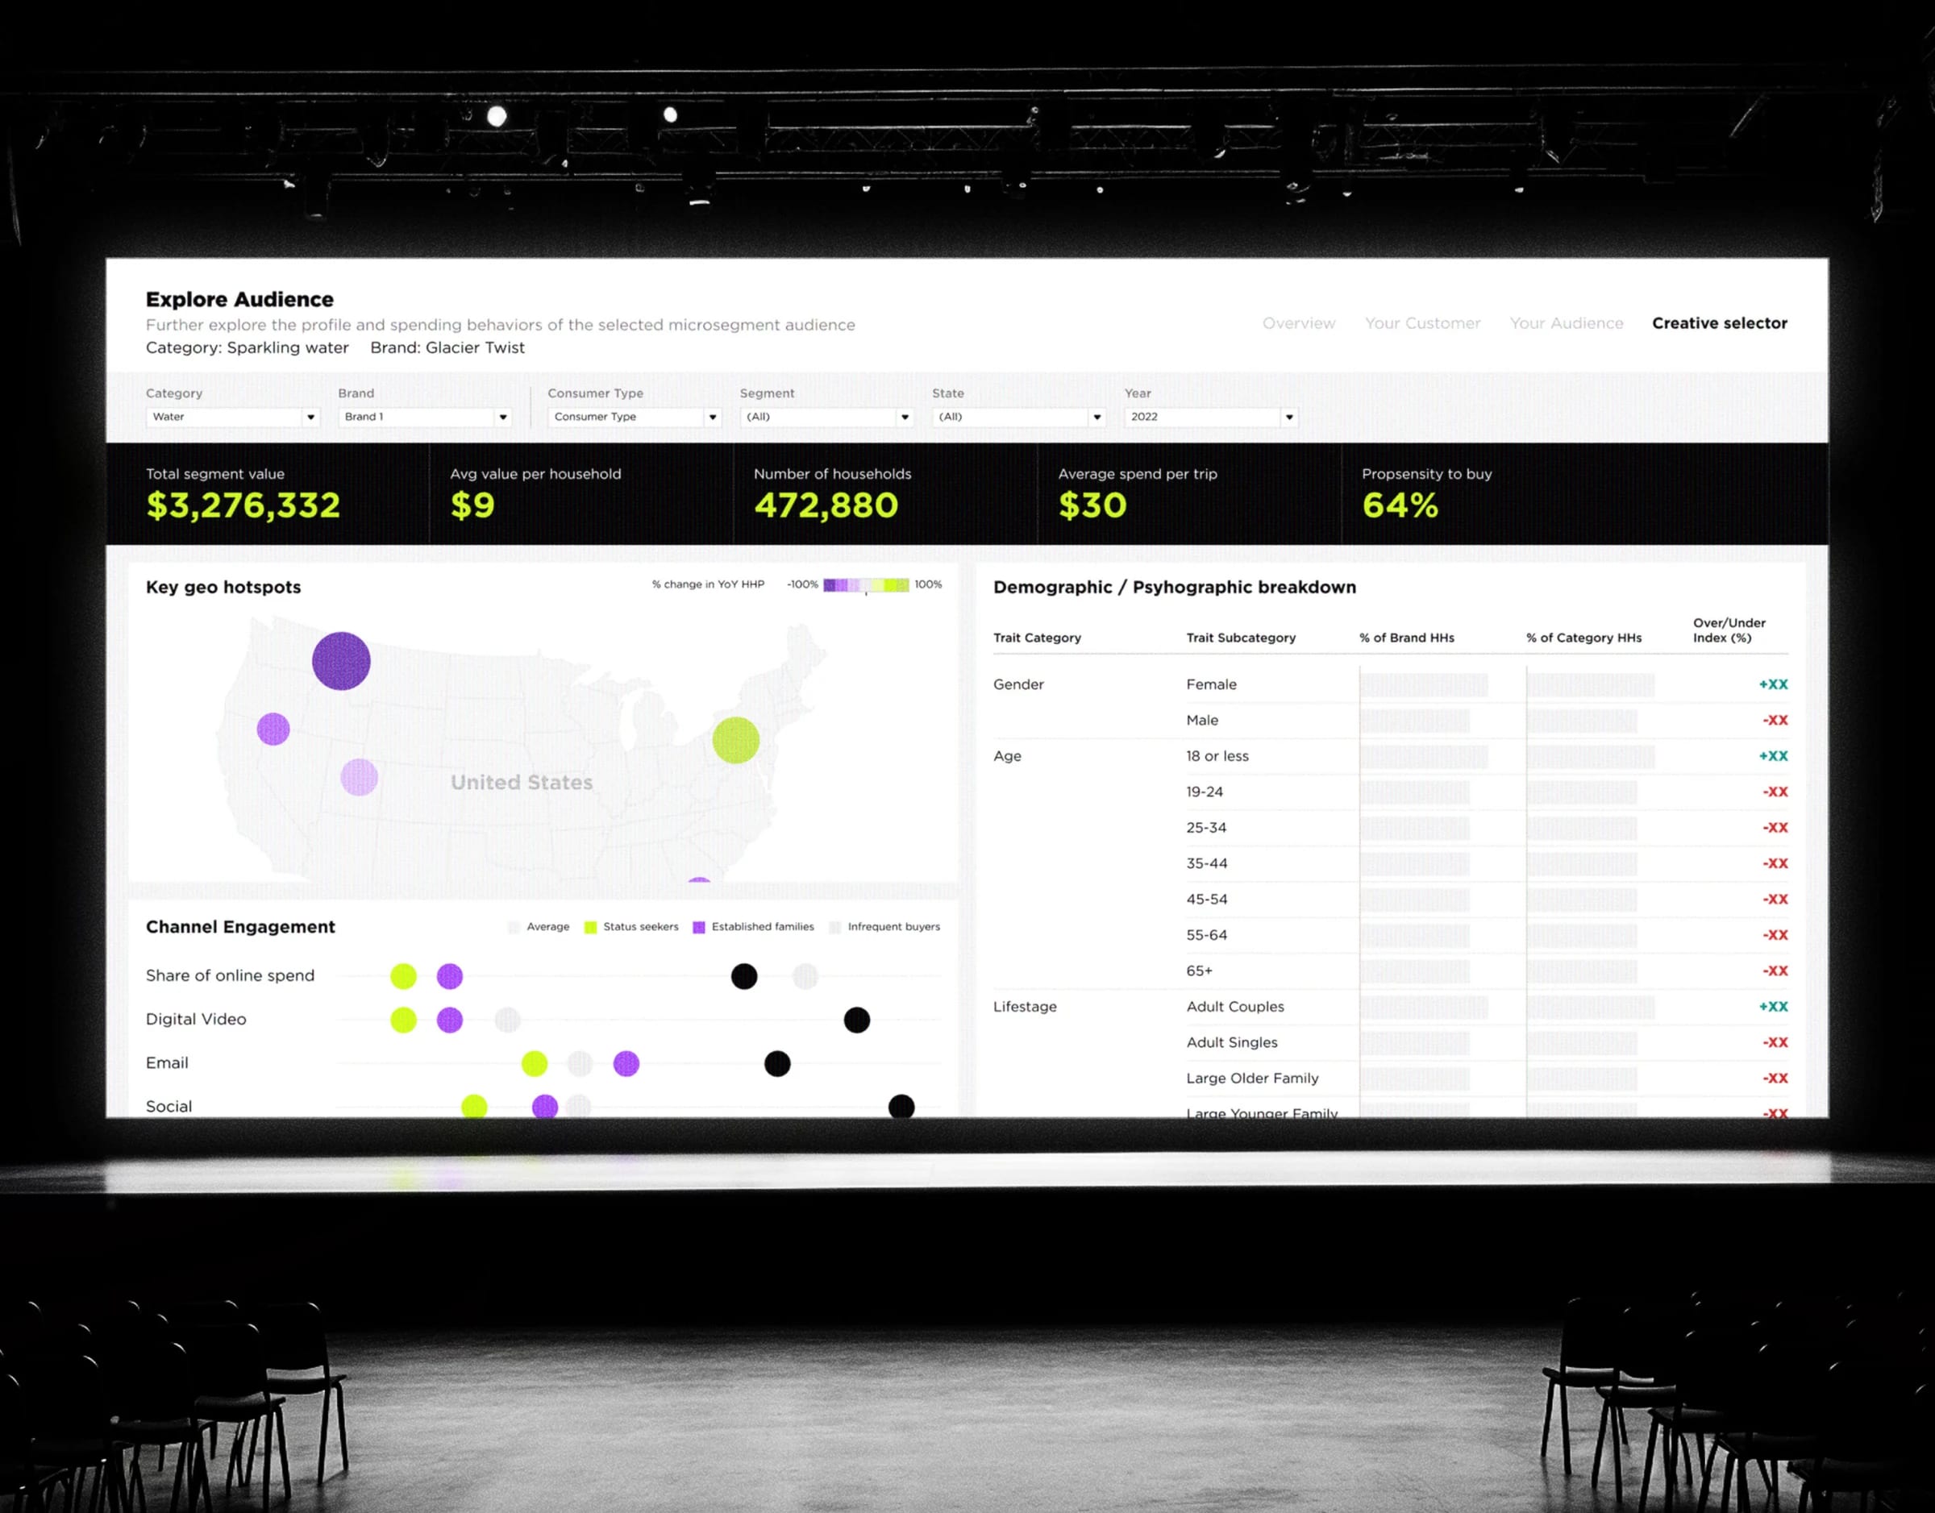The width and height of the screenshot is (1935, 1513).
Task: Open the State filter dropdown
Action: [x=1019, y=417]
